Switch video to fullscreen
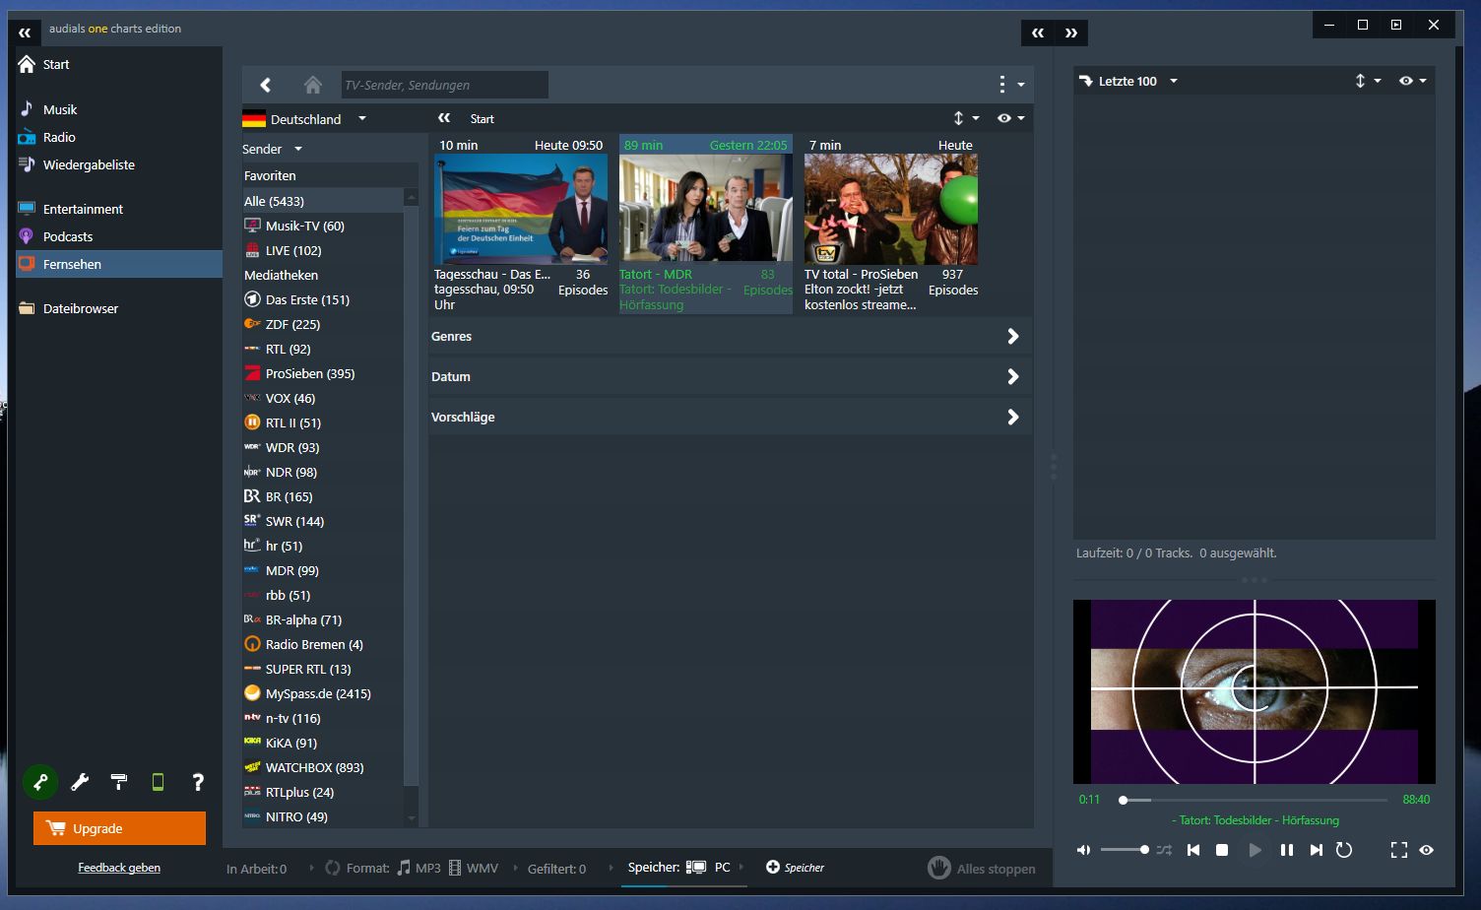Screen dimensions: 1481x910 pyautogui.click(x=1398, y=850)
